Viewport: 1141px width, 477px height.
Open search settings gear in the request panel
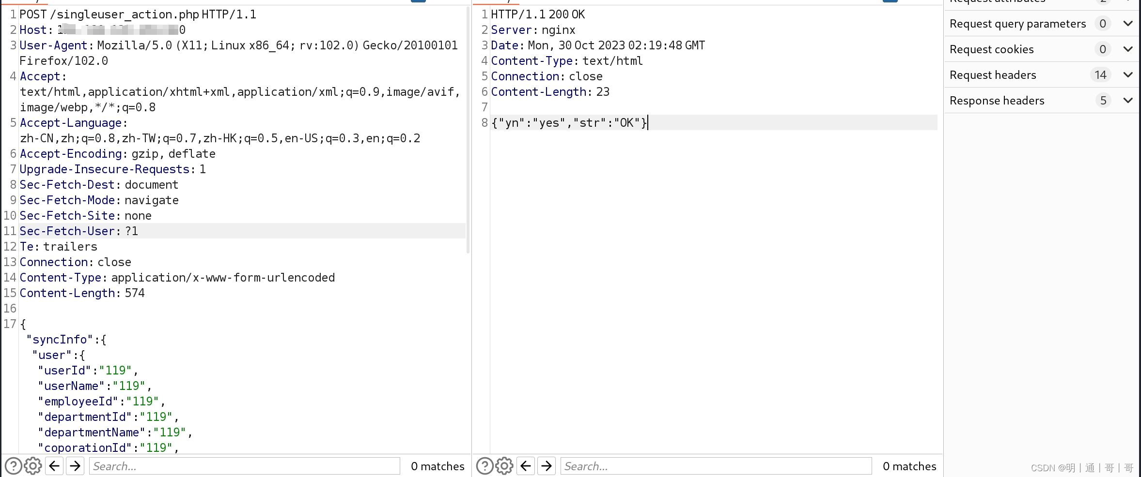pos(32,466)
